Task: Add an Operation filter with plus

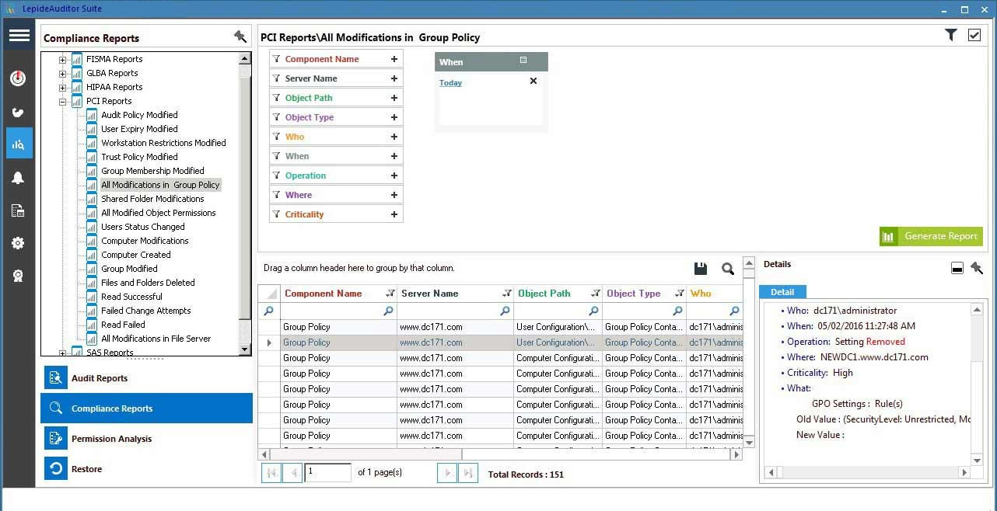Action: (394, 176)
